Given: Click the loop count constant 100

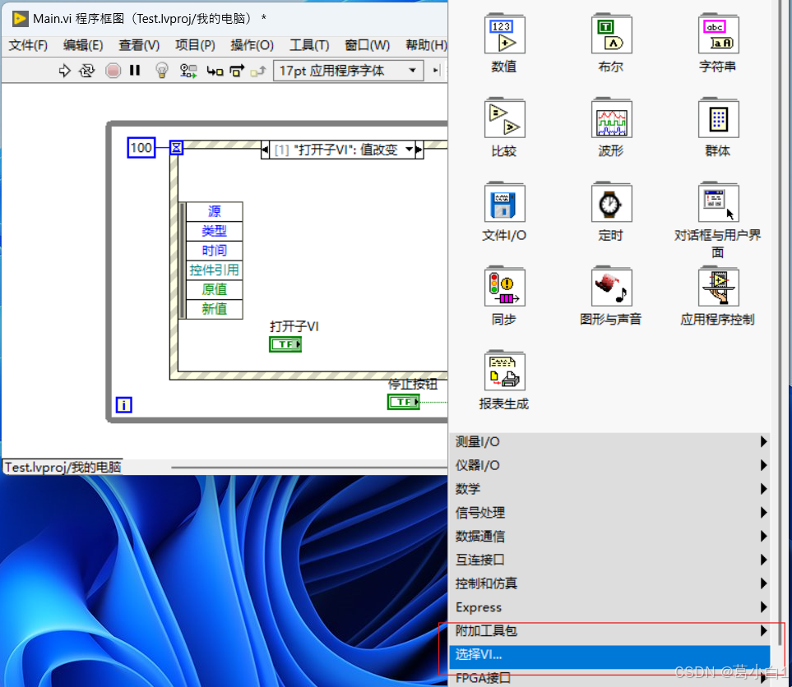Looking at the screenshot, I should (x=141, y=148).
